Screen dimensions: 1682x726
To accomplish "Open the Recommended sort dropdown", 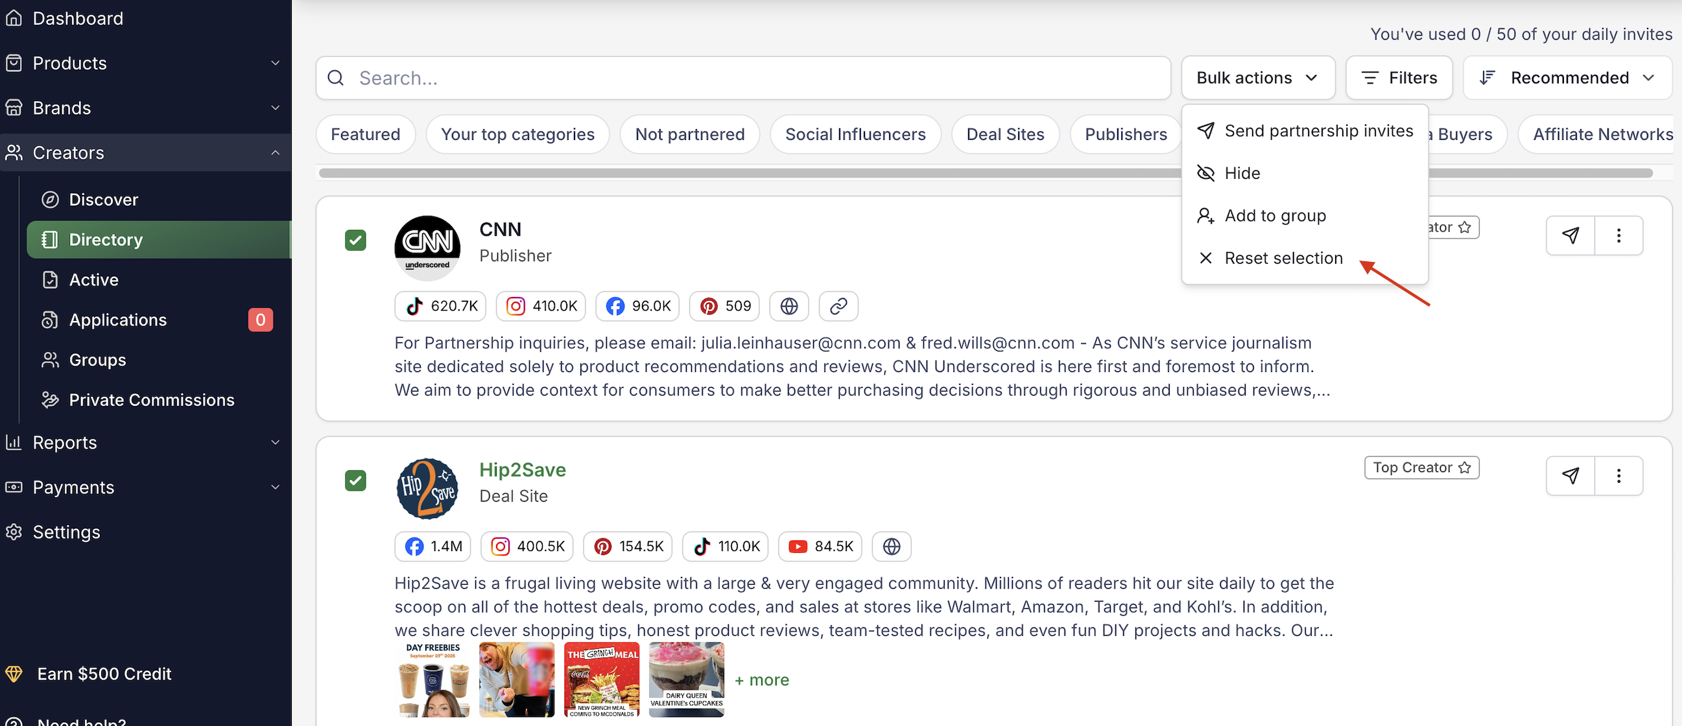I will click(x=1567, y=78).
